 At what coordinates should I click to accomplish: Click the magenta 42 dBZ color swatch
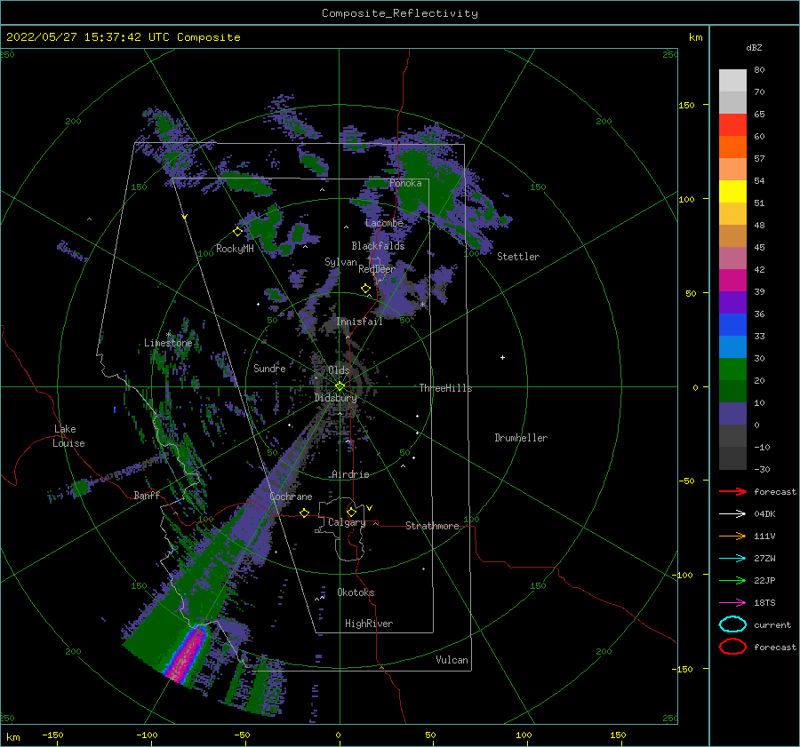pos(732,280)
